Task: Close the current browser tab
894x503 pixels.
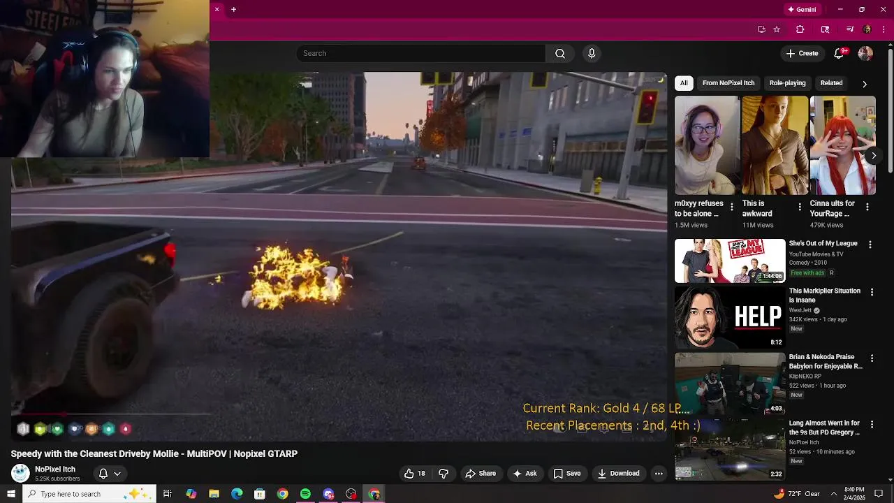Action: [x=217, y=9]
